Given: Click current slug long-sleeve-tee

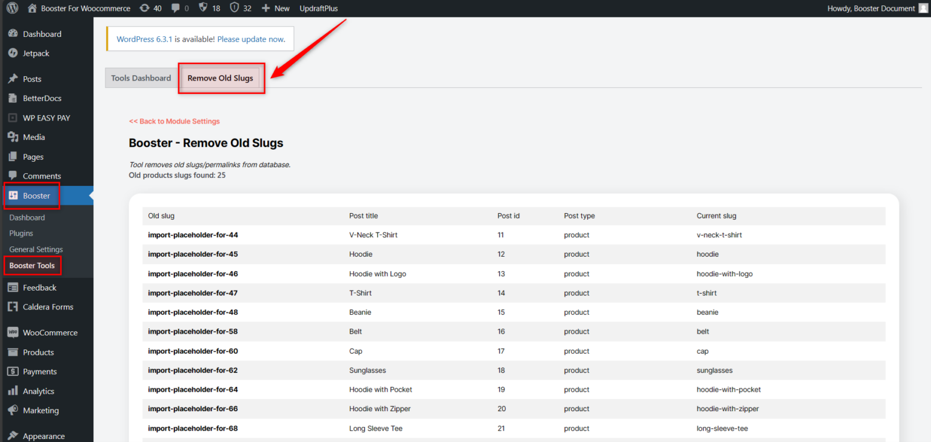Looking at the screenshot, I should point(721,429).
